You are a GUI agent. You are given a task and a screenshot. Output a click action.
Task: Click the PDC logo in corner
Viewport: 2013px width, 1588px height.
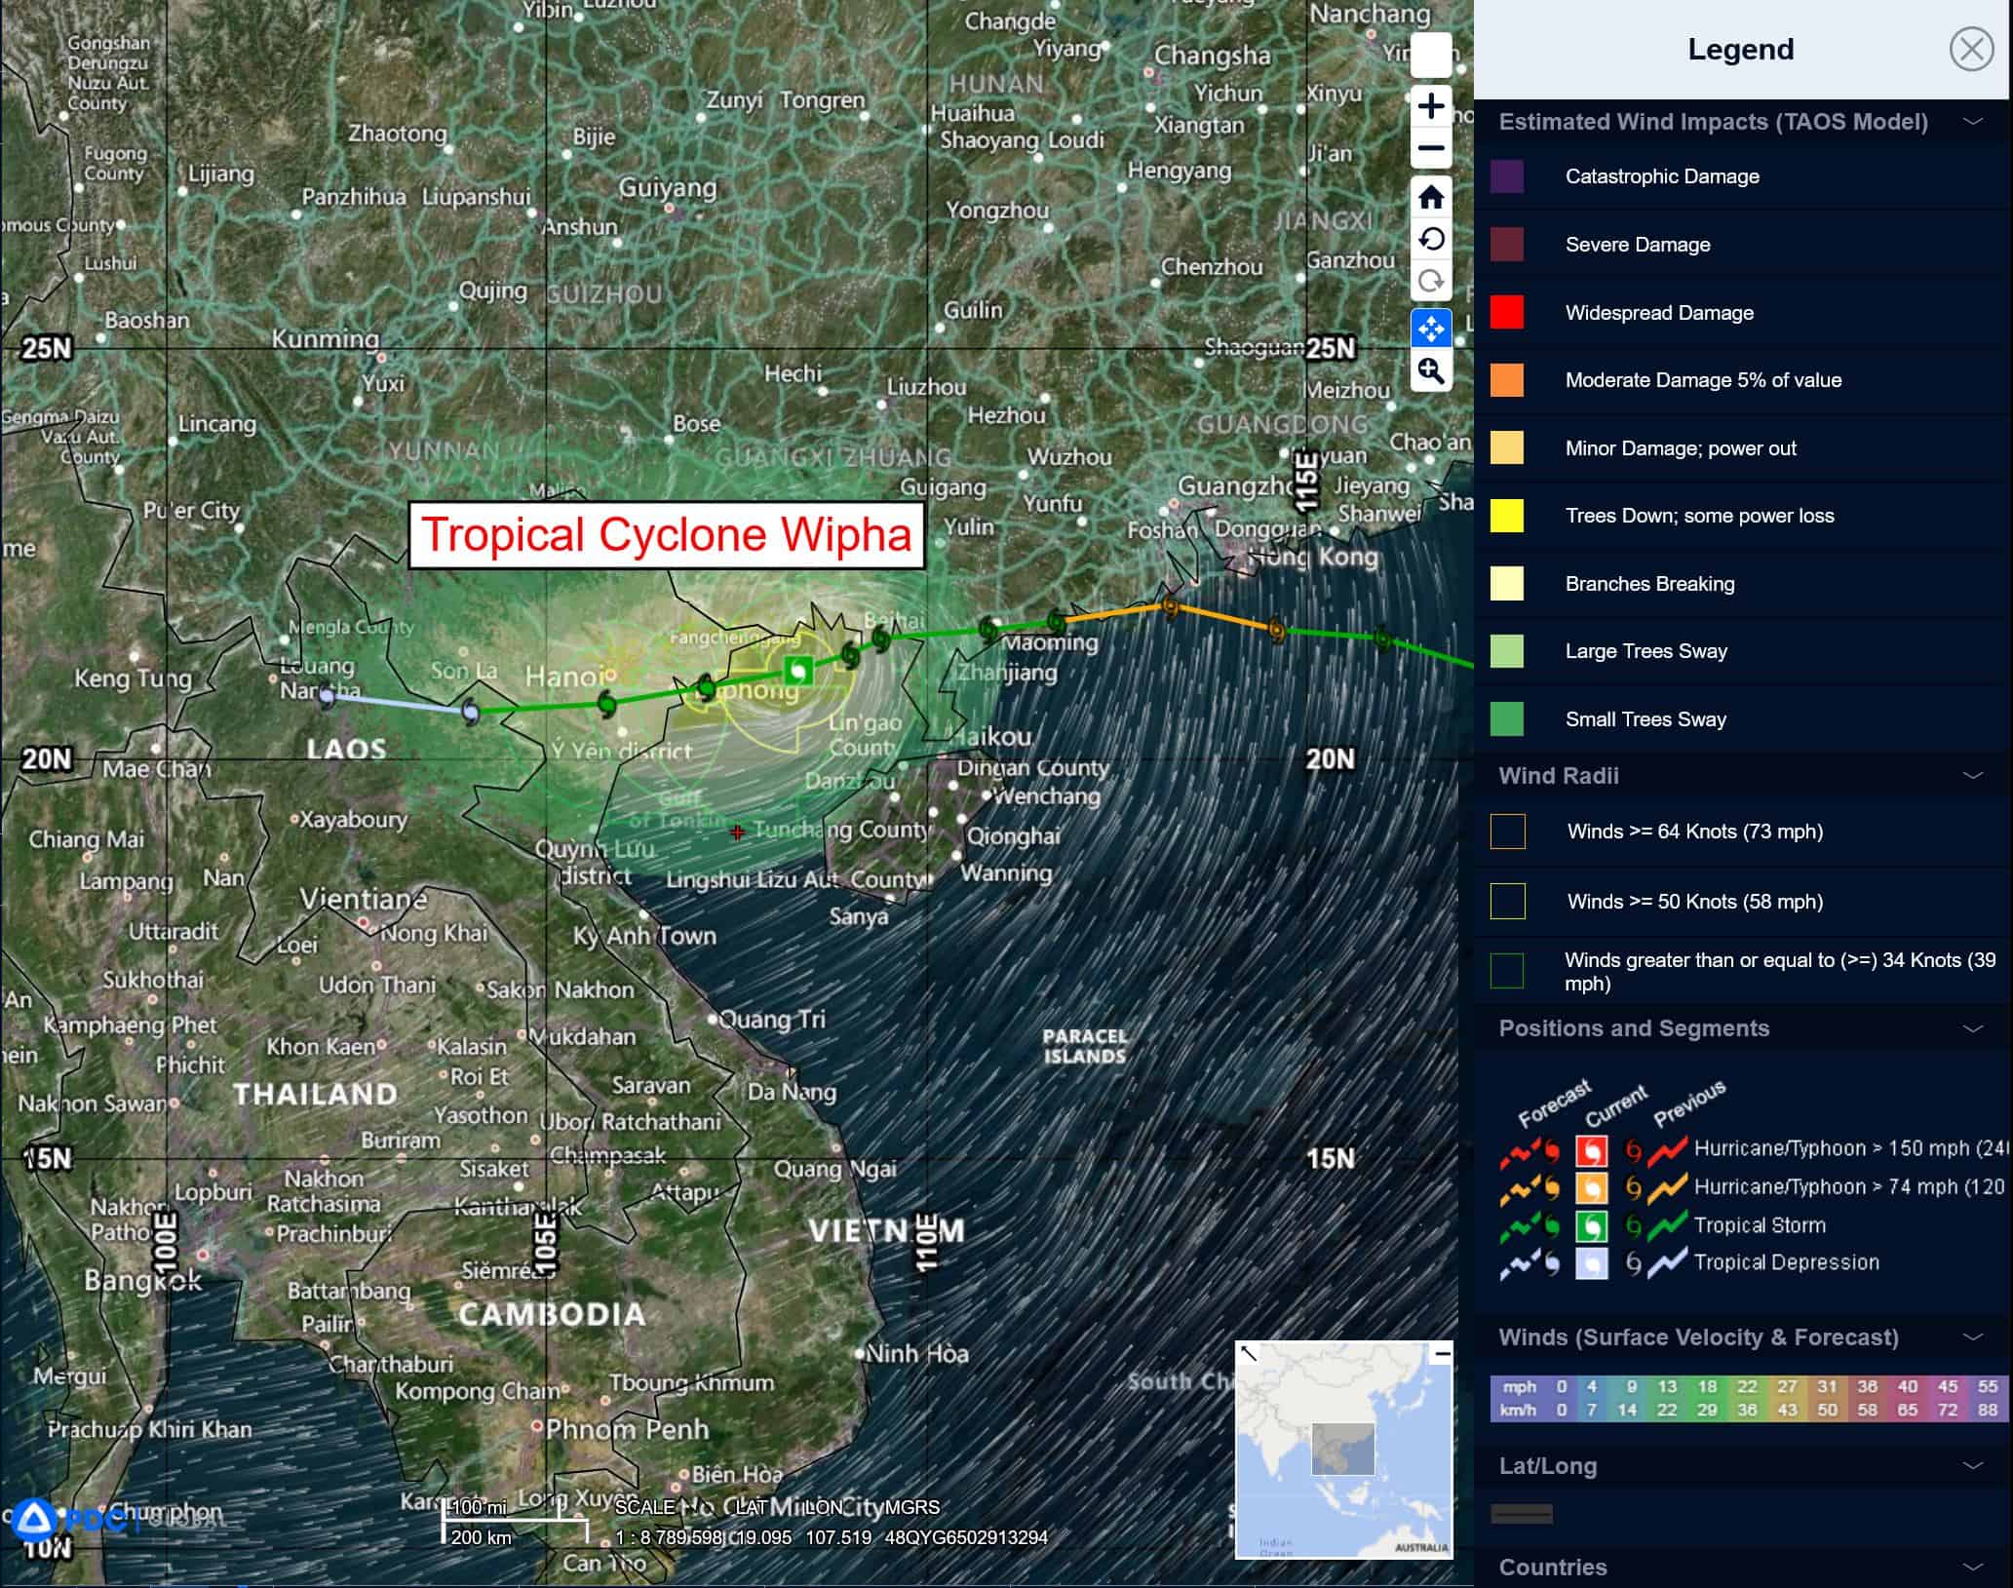(x=34, y=1520)
